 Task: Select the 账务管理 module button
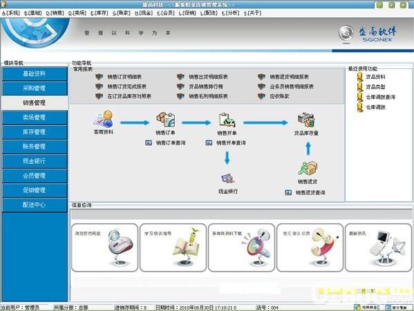click(x=35, y=147)
